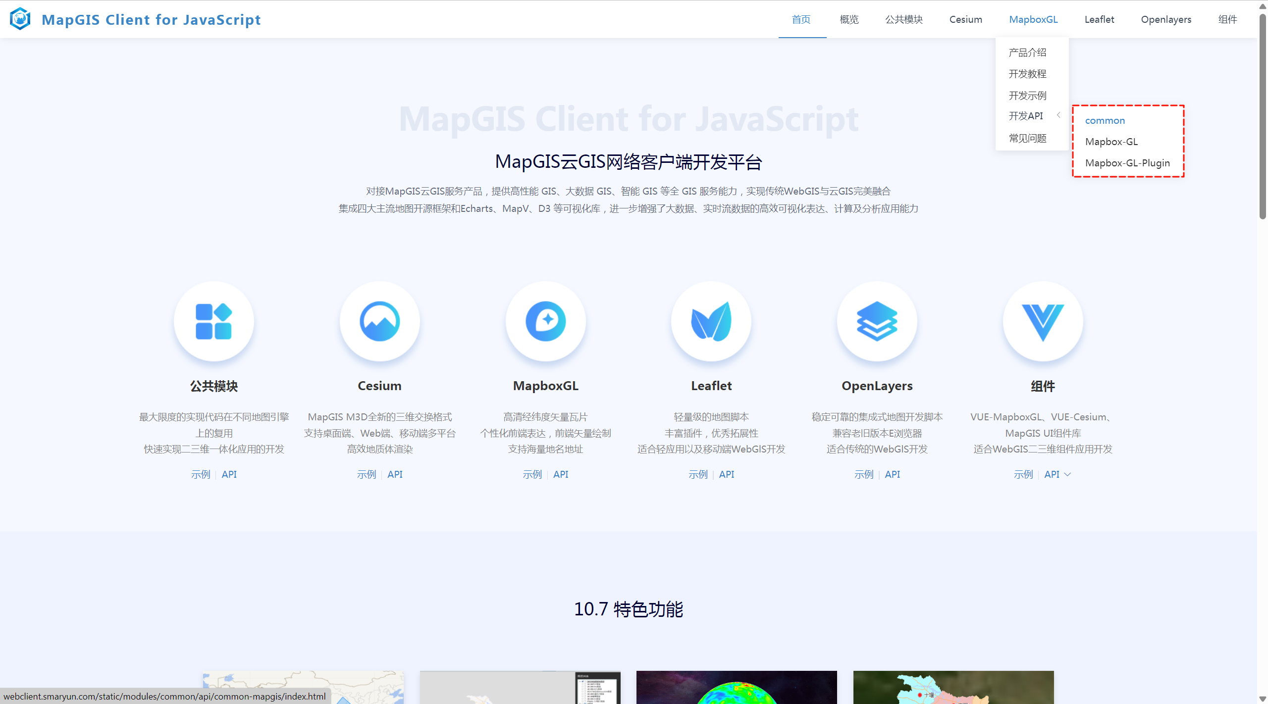Select the Cesium mountain icon
Screen dimensions: 1268x704
pos(379,321)
